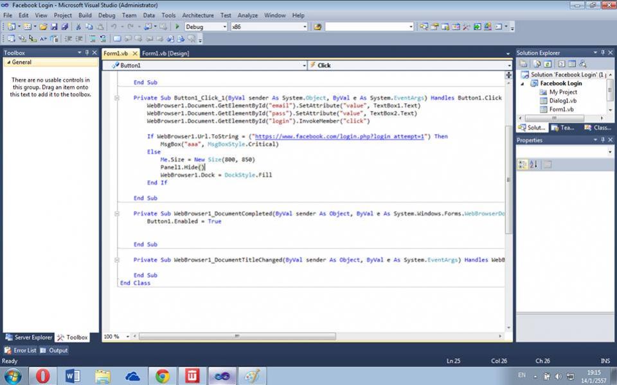Select Form1.vb in Solution Explorer
Screen dimensions: 617x385
[x=562, y=109]
